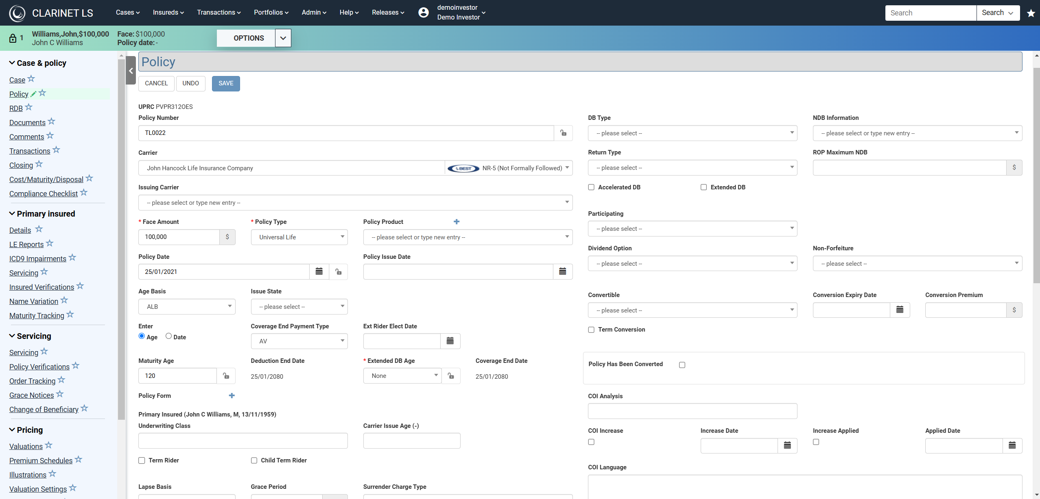The width and height of the screenshot is (1040, 499).
Task: Open the Admin menu
Action: 314,13
